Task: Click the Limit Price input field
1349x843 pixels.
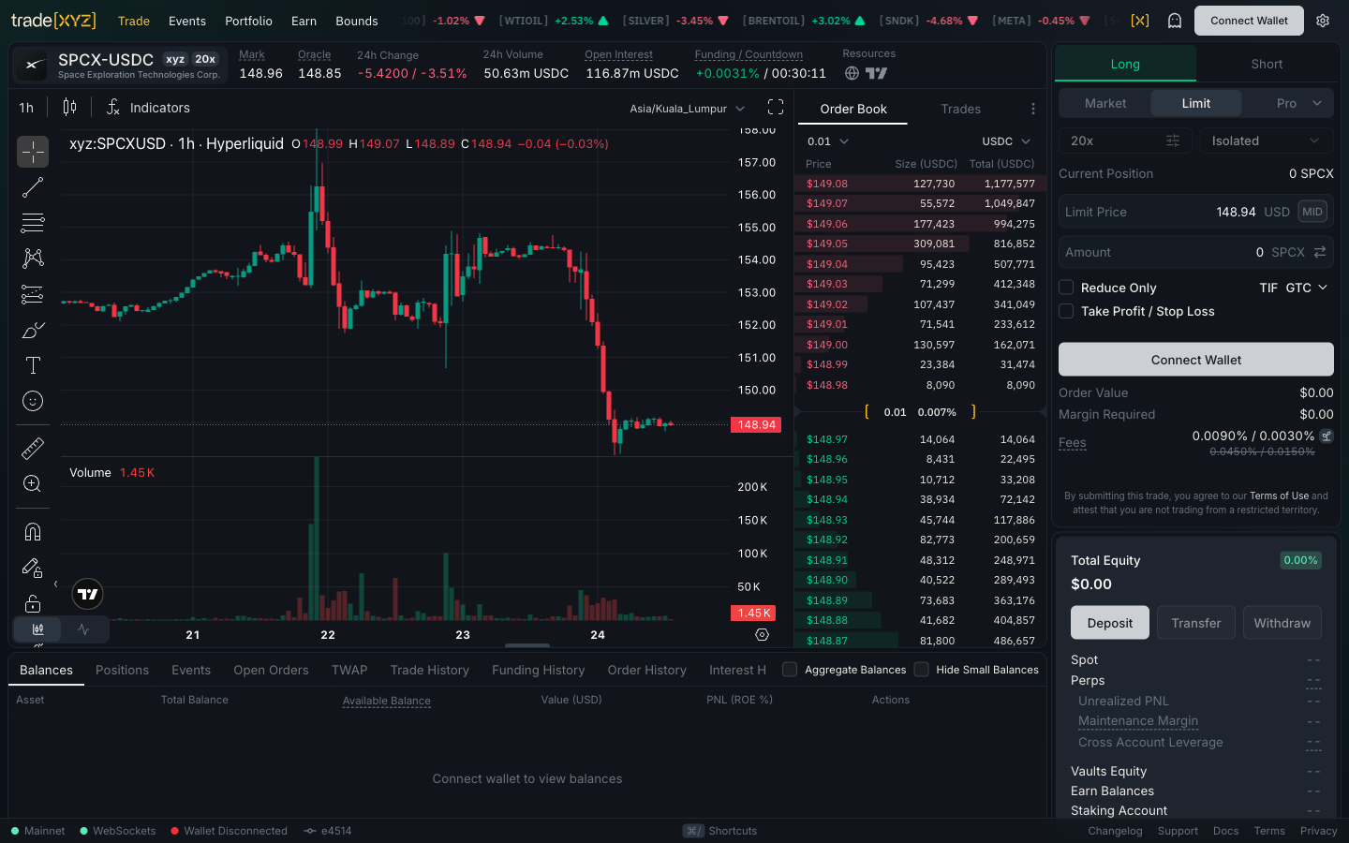Action: tap(1196, 212)
